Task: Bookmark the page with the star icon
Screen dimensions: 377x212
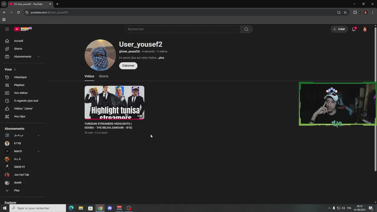Action: coord(345,12)
